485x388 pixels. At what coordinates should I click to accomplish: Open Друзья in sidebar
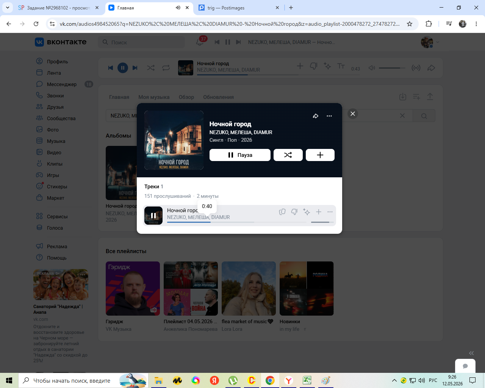click(55, 107)
